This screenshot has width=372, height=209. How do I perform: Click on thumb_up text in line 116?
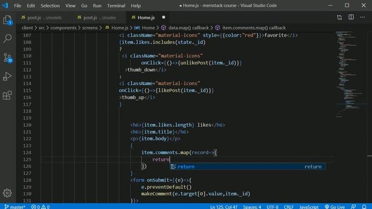pos(133,98)
